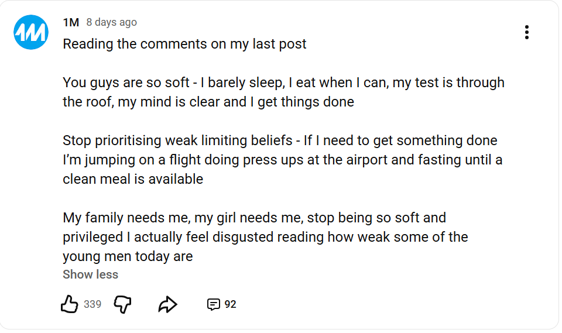This screenshot has height=333, width=562.
Task: Click the "Reading the comments on my last post" line
Action: click(184, 44)
